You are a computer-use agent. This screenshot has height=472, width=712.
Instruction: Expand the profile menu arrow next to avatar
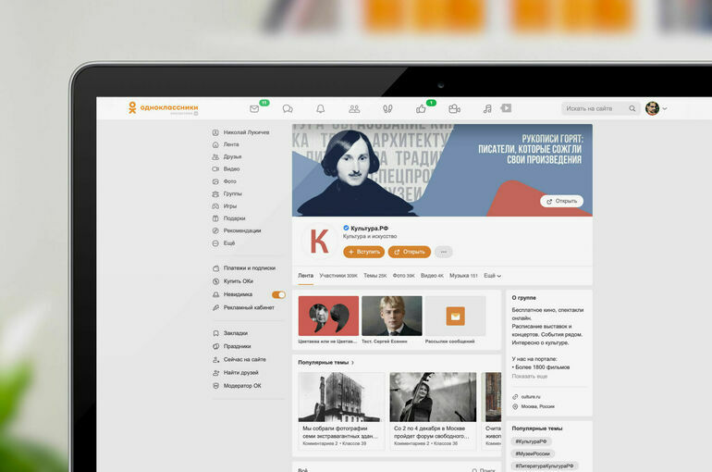(665, 109)
